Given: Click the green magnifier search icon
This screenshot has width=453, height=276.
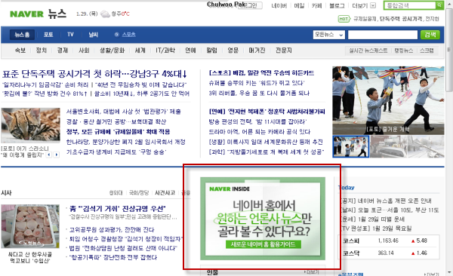Looking at the screenshot, I should (439, 5).
